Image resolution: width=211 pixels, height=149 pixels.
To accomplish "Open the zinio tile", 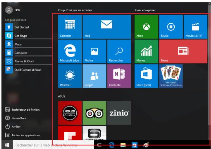I will pos(119,113).
